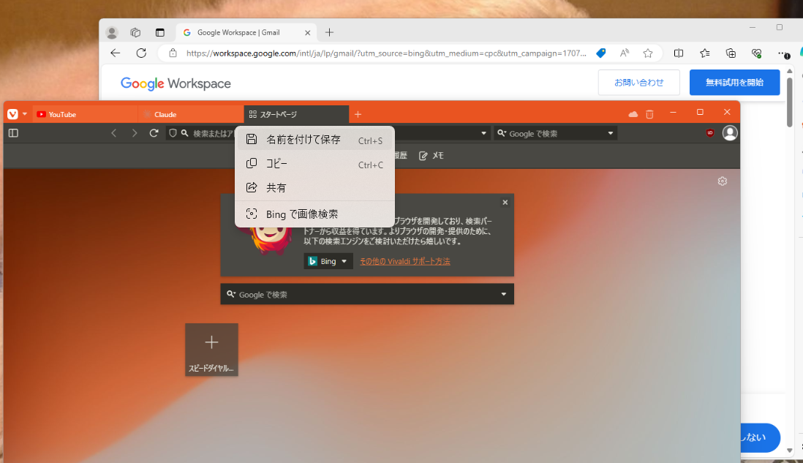
Task: Choose 名前を付けて保存 from context menu
Action: pos(303,140)
